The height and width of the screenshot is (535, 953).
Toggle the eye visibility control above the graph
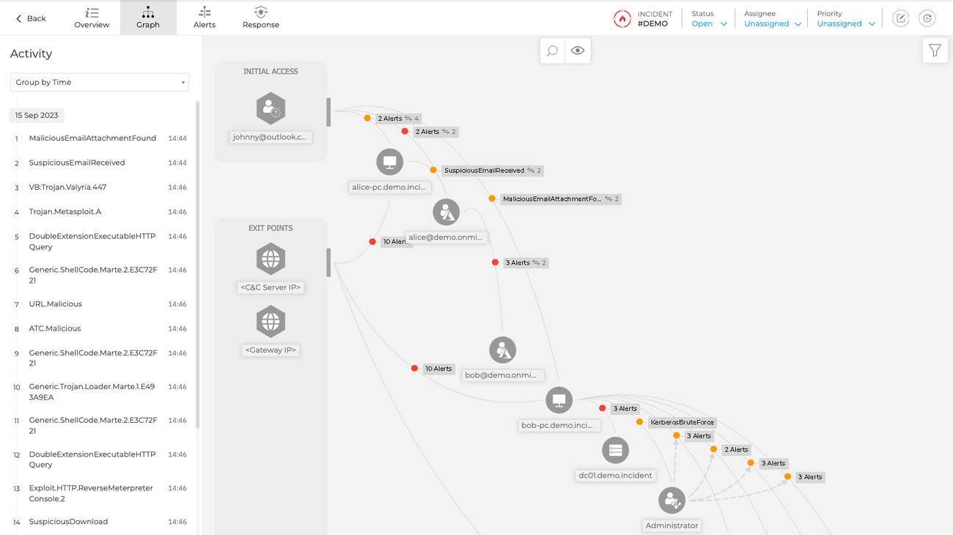pyautogui.click(x=578, y=50)
